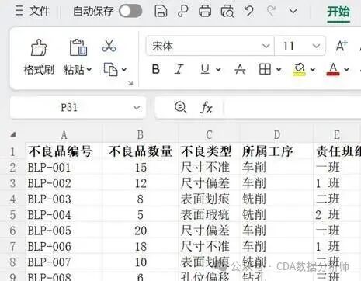Toggle Bold formatting

(x=156, y=69)
